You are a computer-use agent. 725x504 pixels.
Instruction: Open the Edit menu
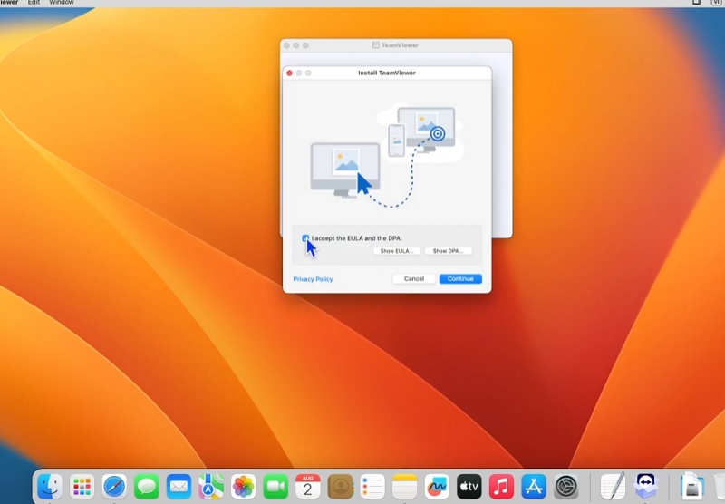click(34, 3)
